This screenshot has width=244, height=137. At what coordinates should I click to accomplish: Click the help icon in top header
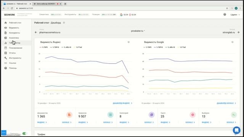tap(225, 14)
